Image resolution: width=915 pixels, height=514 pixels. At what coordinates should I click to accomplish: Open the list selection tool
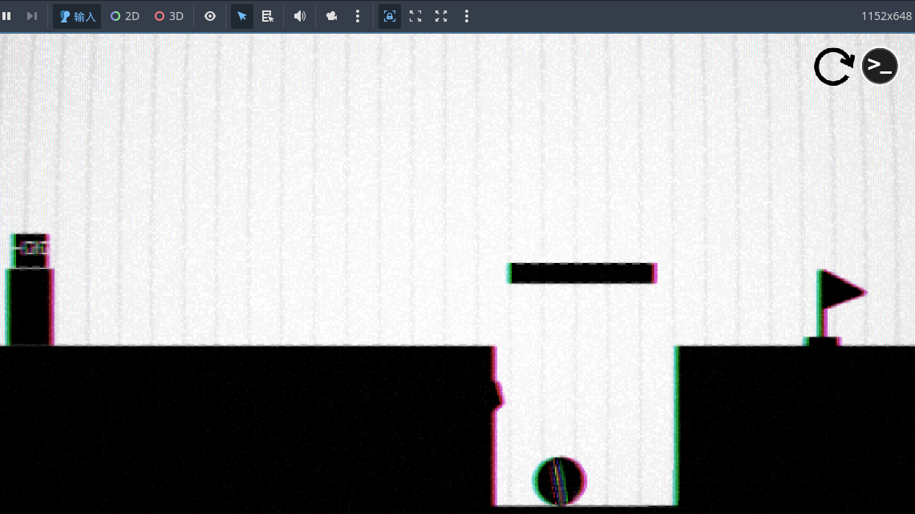[x=267, y=16]
